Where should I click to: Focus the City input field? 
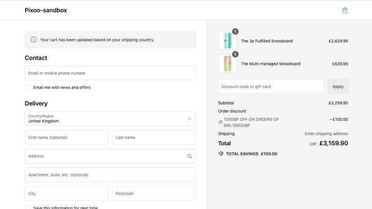[66, 194]
